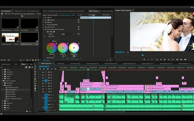
Task: Expand the Page Peel transitions folder
Action: (3, 103)
